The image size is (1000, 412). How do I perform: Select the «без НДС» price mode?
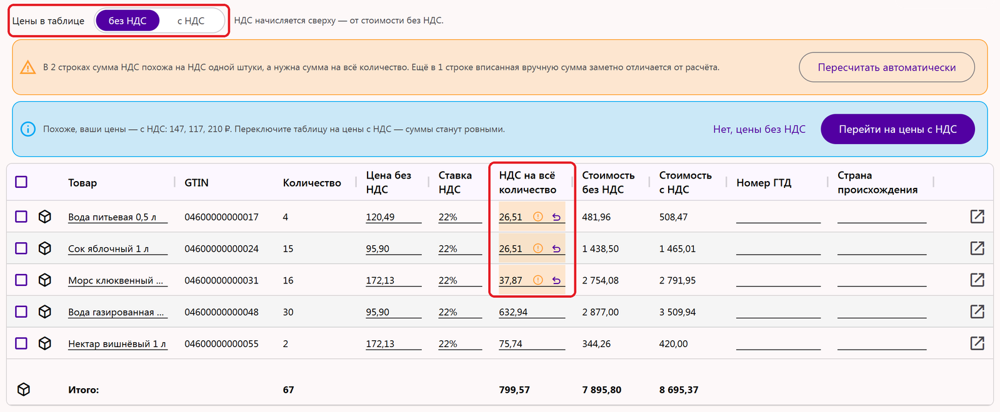(127, 21)
